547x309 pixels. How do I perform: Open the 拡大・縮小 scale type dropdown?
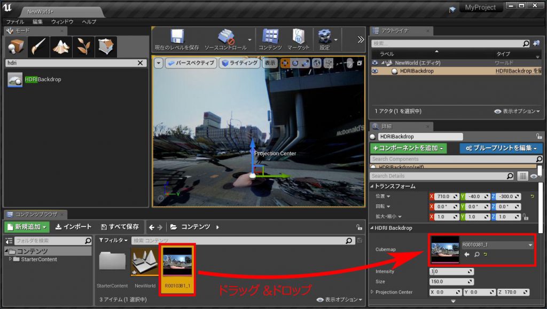[x=400, y=217]
